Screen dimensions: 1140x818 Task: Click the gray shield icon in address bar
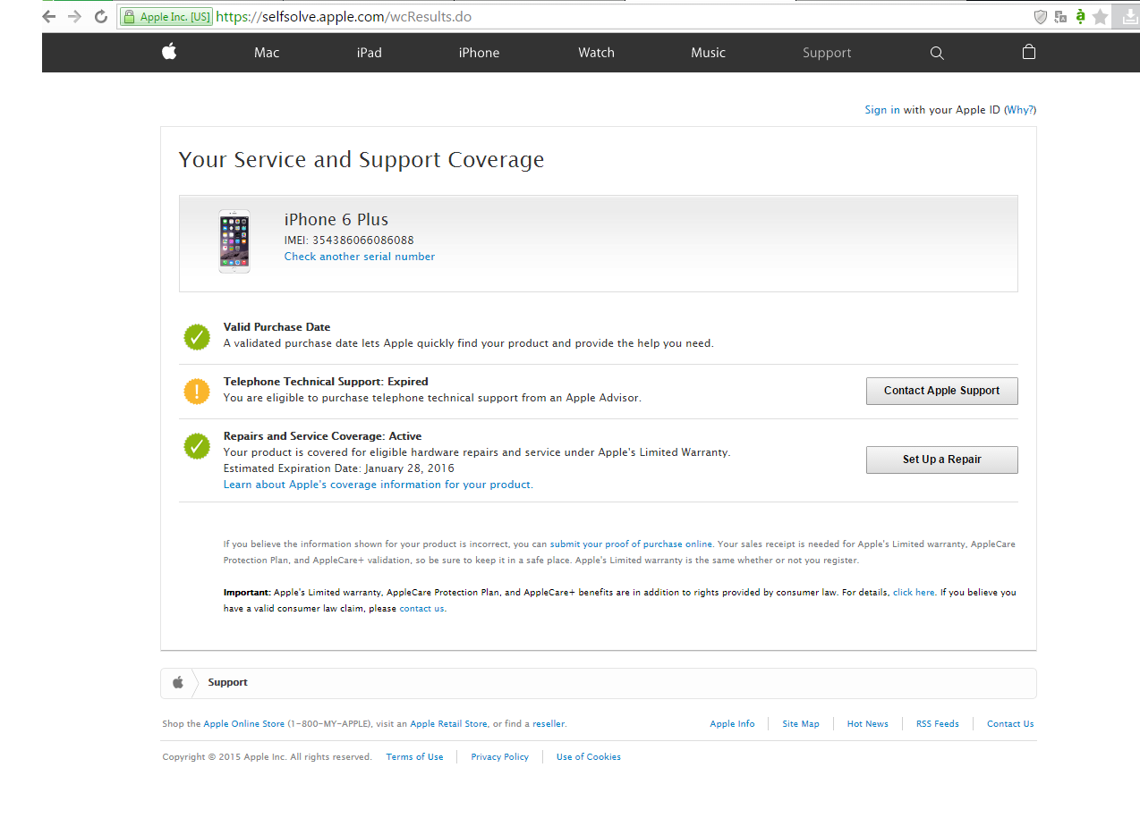pyautogui.click(x=1040, y=17)
